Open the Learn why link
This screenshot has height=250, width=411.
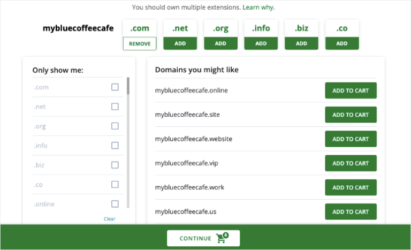(258, 7)
